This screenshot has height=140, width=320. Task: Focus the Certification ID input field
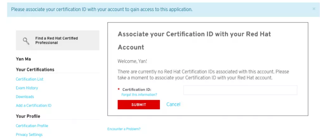coord(240,90)
